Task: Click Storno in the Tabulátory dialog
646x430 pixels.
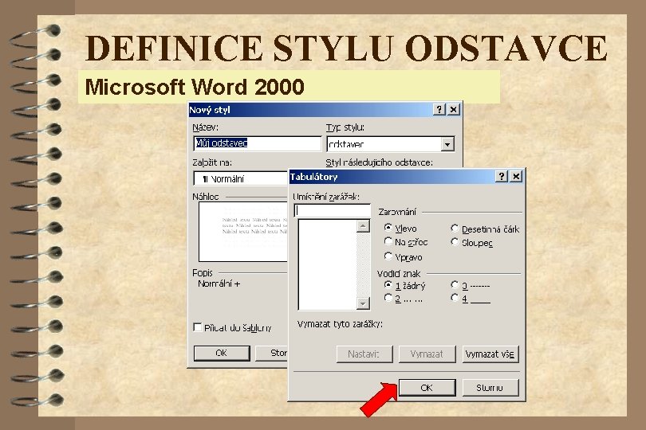Action: 490,387
